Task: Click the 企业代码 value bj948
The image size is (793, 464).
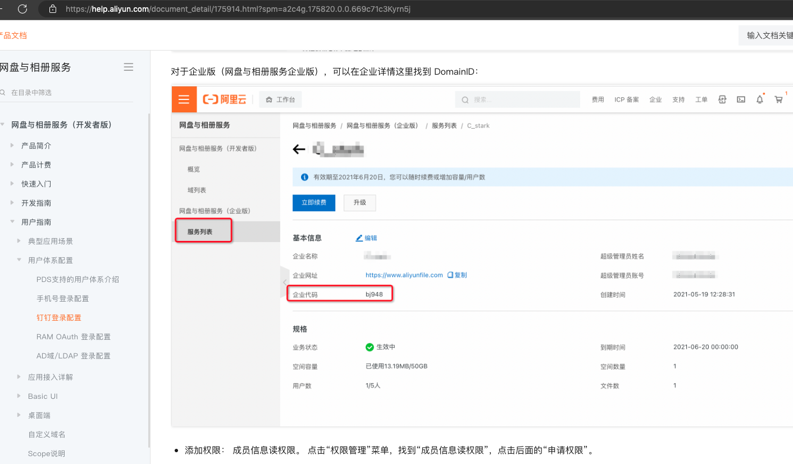Action: pyautogui.click(x=374, y=294)
